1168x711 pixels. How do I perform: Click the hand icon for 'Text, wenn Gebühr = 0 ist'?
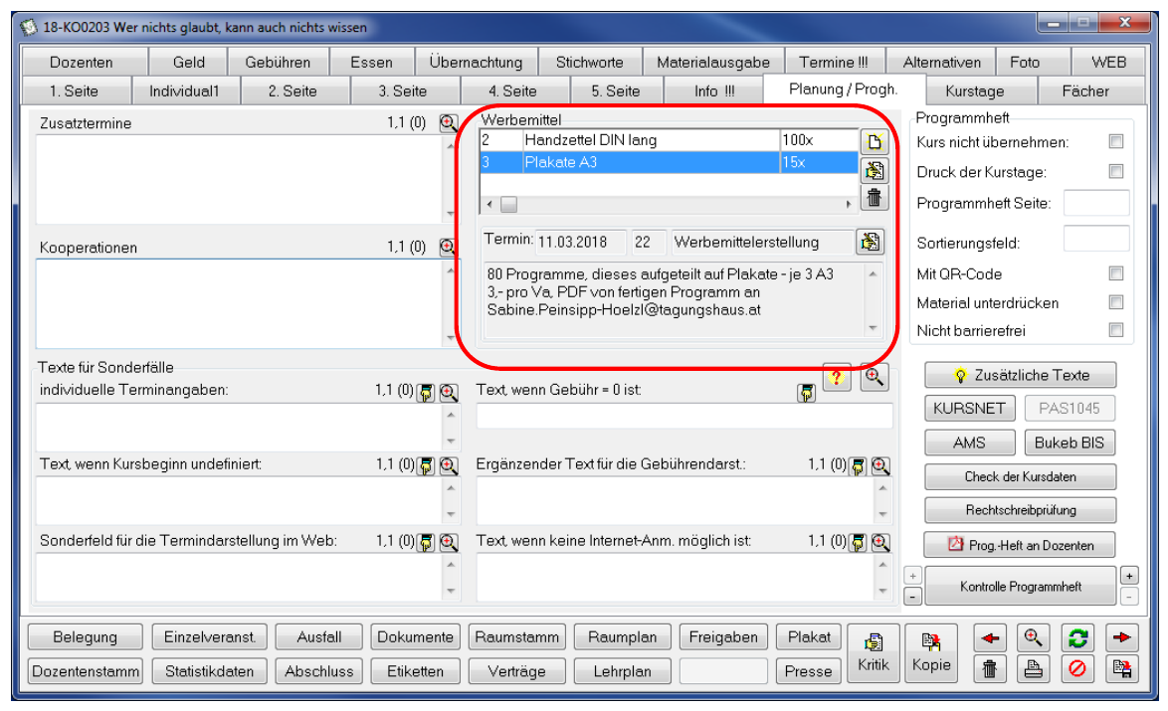[x=806, y=393]
